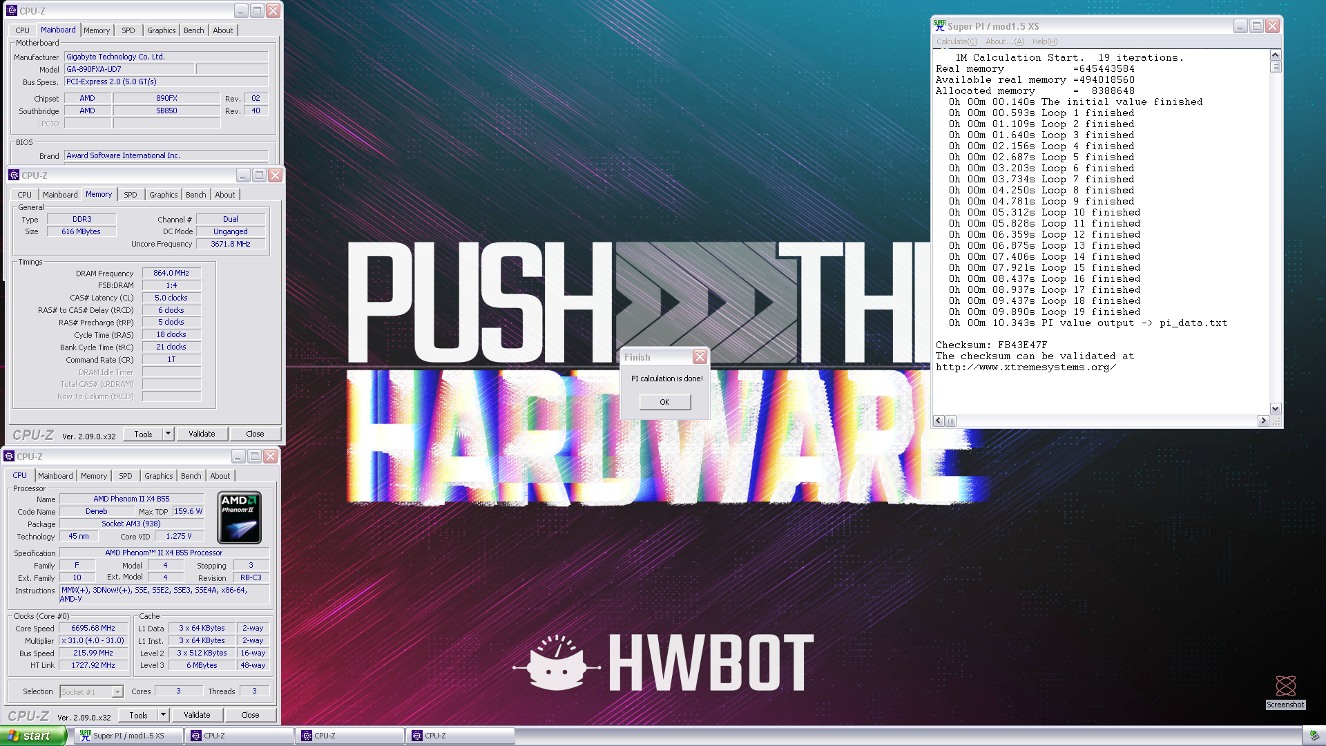Screen dimensions: 1326x746
Task: Open About menu in Super PI
Action: [x=1005, y=41]
